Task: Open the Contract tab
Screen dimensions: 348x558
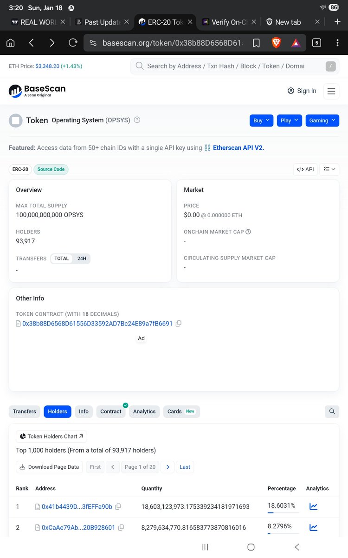Action: click(x=111, y=412)
